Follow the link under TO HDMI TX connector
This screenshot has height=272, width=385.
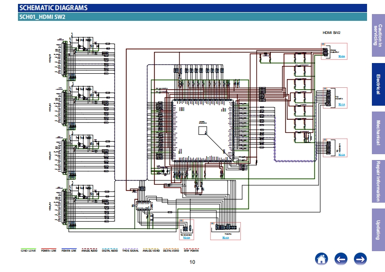(x=341, y=104)
